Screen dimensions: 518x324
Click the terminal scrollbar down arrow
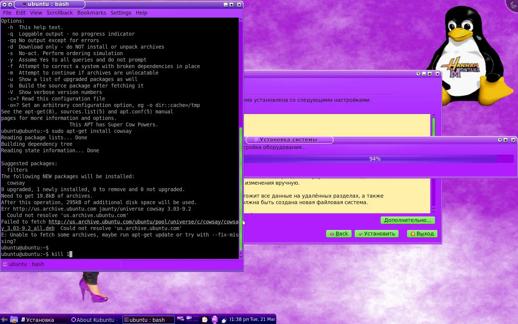click(241, 256)
